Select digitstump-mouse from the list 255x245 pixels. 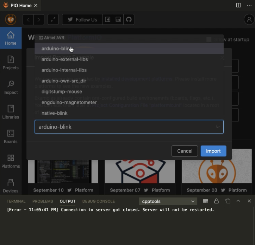(129, 92)
